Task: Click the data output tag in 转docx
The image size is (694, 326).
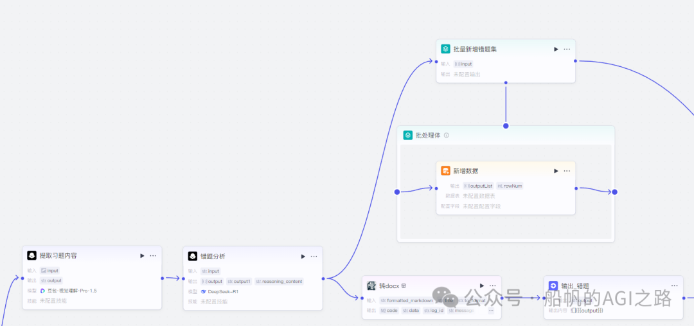Action: pos(411,311)
